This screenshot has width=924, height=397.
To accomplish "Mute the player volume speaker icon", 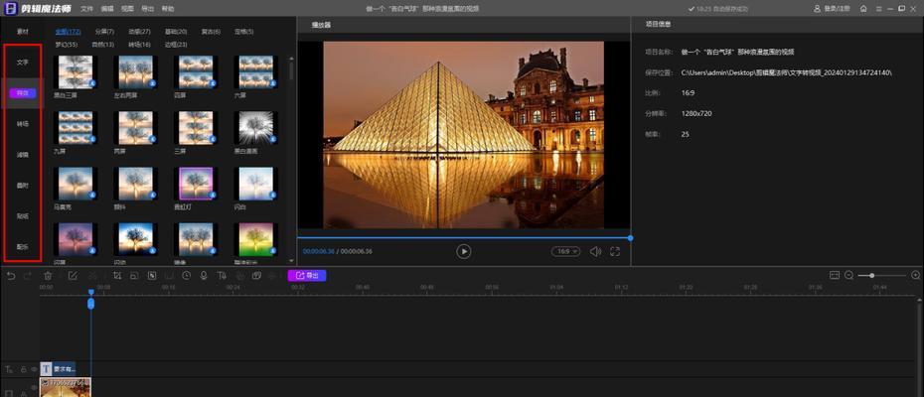I will click(x=595, y=251).
